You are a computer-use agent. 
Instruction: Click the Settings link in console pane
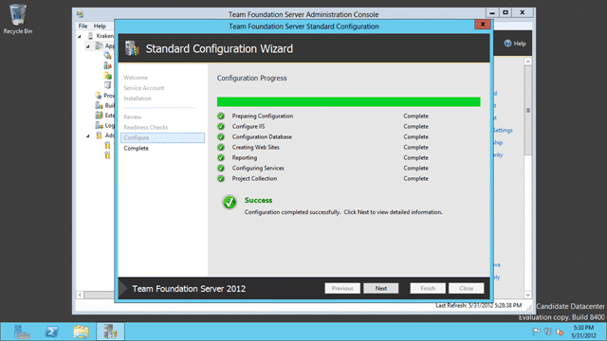[503, 131]
